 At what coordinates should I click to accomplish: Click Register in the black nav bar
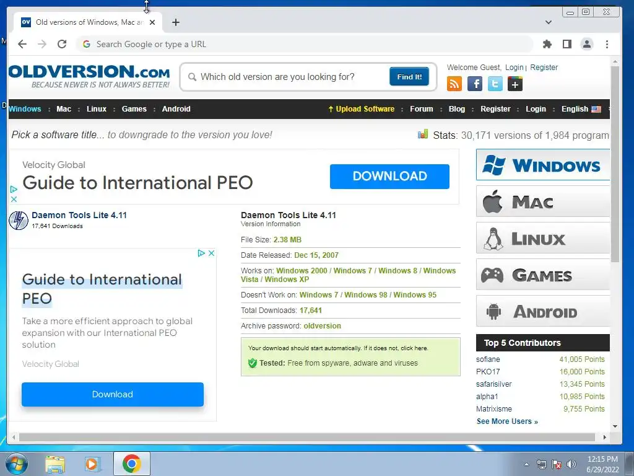(495, 109)
